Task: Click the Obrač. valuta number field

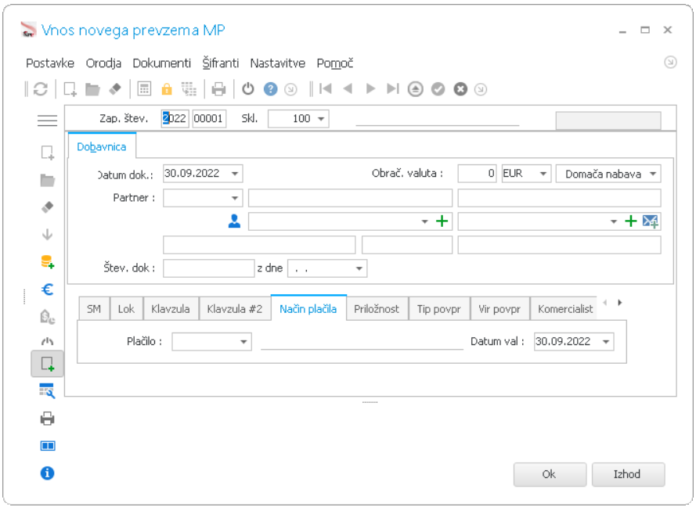Action: (x=477, y=174)
